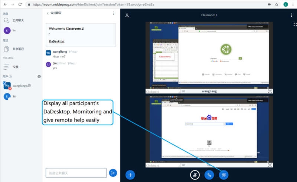This screenshot has width=297, height=182.
Task: Click the phone audio button
Action: [x=209, y=175]
